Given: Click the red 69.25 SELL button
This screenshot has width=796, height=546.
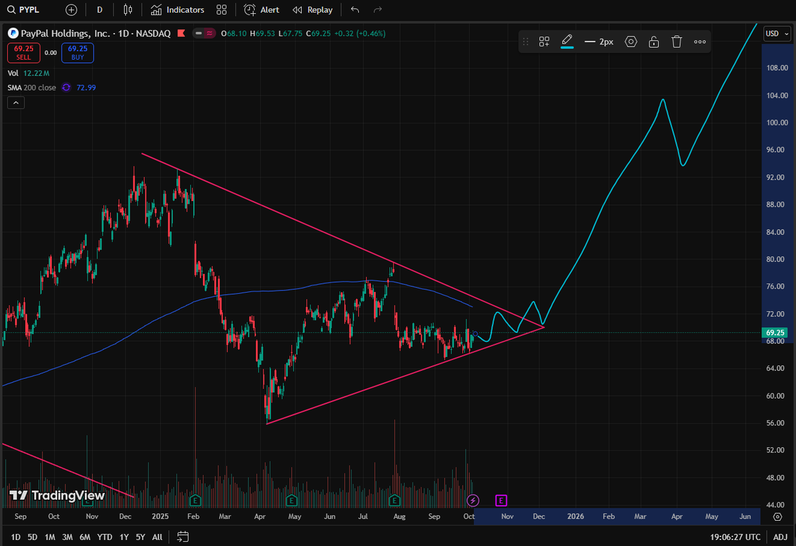Looking at the screenshot, I should coord(24,53).
